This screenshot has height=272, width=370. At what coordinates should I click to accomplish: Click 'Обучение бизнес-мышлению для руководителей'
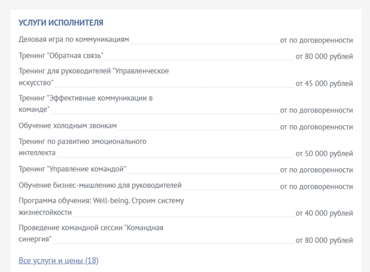(100, 185)
